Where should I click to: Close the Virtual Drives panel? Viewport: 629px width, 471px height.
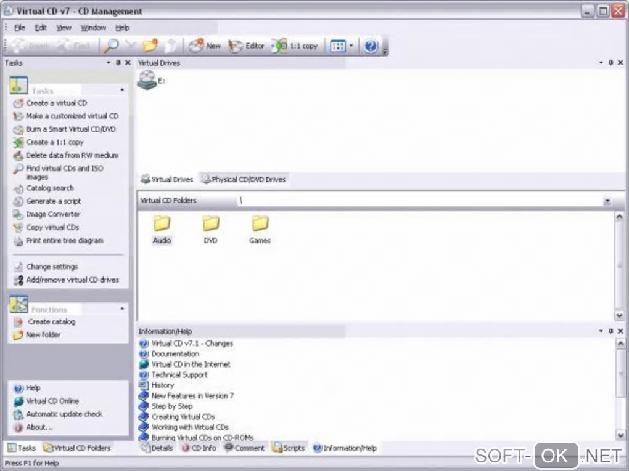620,63
